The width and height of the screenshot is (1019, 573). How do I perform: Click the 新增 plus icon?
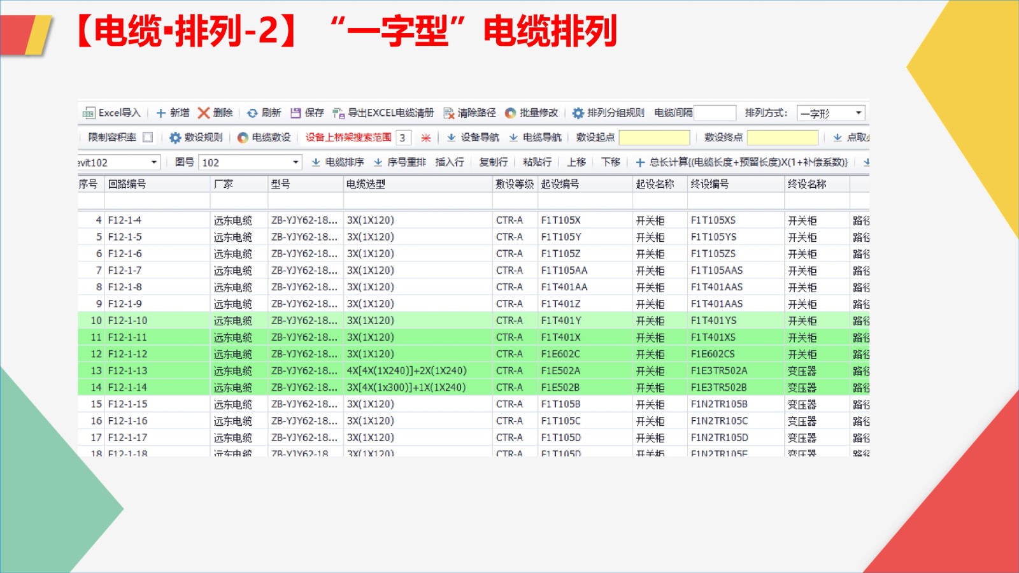pyautogui.click(x=161, y=113)
